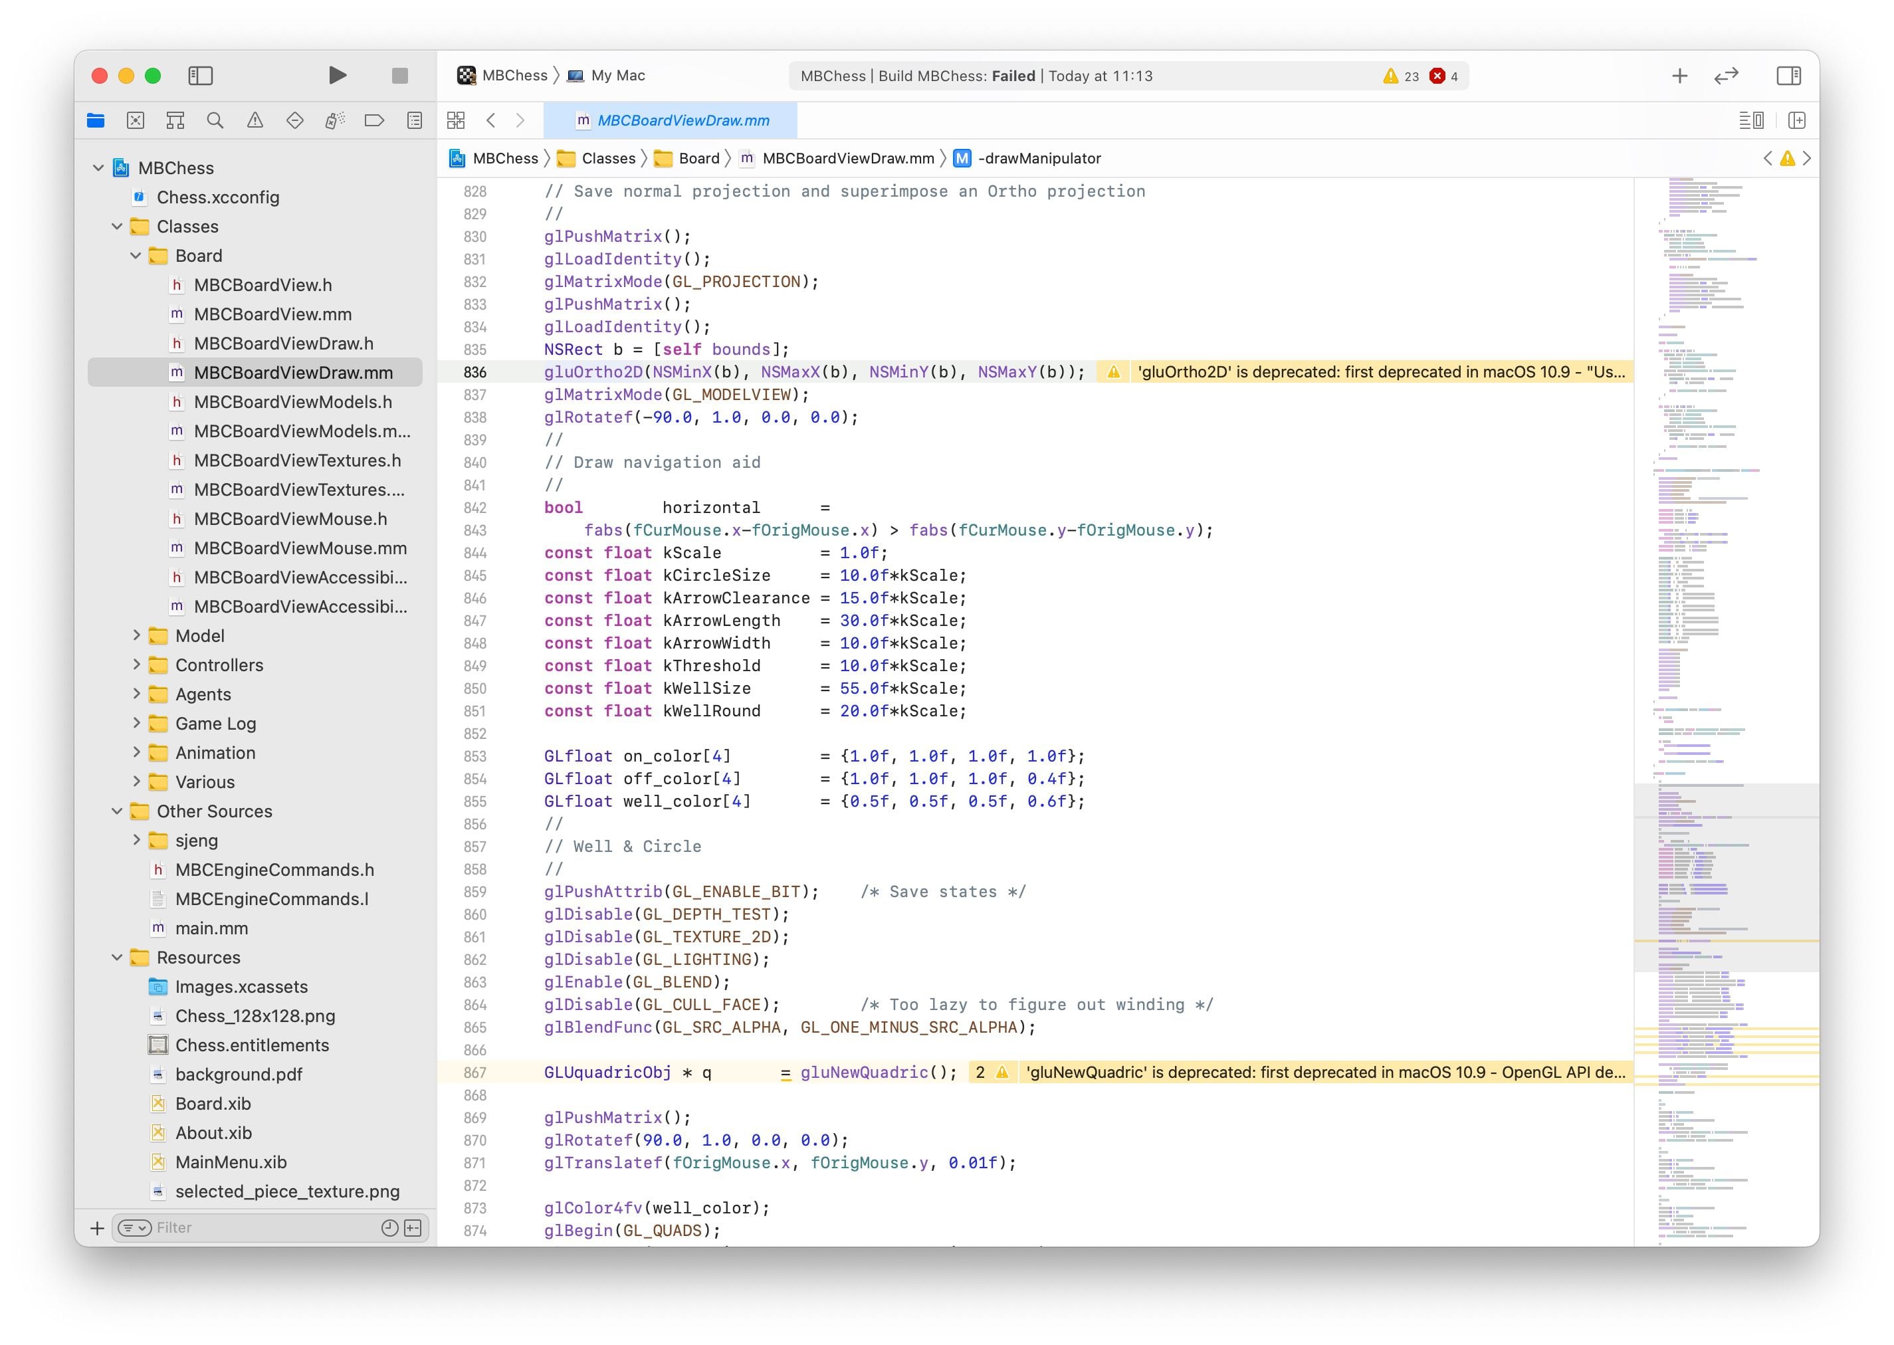Collapse the Resources folder
Viewport: 1894px width, 1345px height.
(117, 958)
